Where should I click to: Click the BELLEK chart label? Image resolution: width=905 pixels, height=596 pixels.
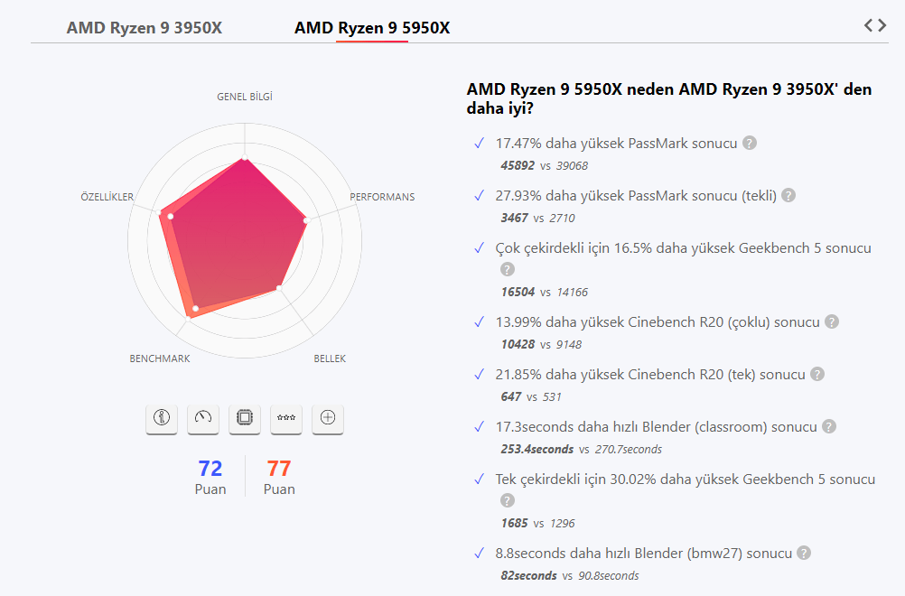pyautogui.click(x=330, y=359)
